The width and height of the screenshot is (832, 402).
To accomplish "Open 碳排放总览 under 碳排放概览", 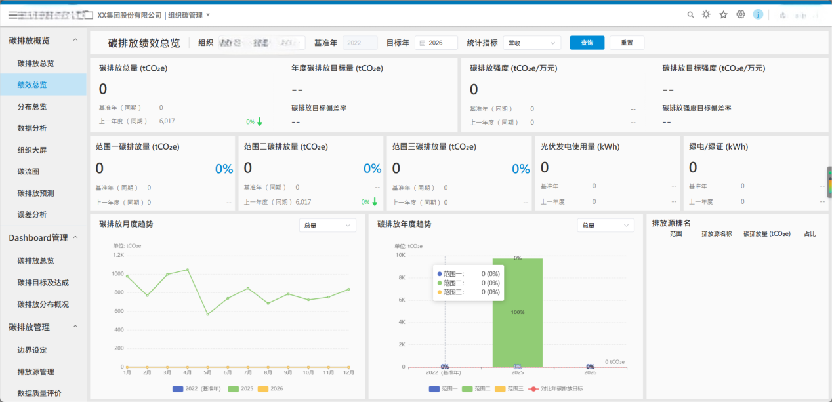I will (x=43, y=64).
